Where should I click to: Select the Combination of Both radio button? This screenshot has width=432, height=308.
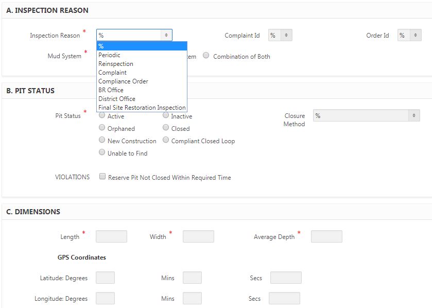tap(206, 56)
